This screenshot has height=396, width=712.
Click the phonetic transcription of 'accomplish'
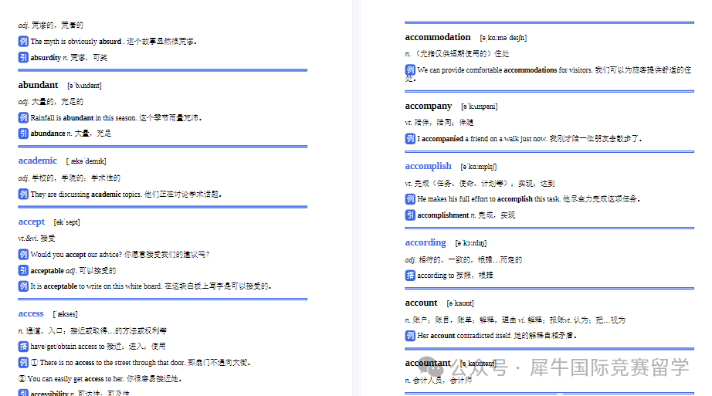[x=479, y=167]
